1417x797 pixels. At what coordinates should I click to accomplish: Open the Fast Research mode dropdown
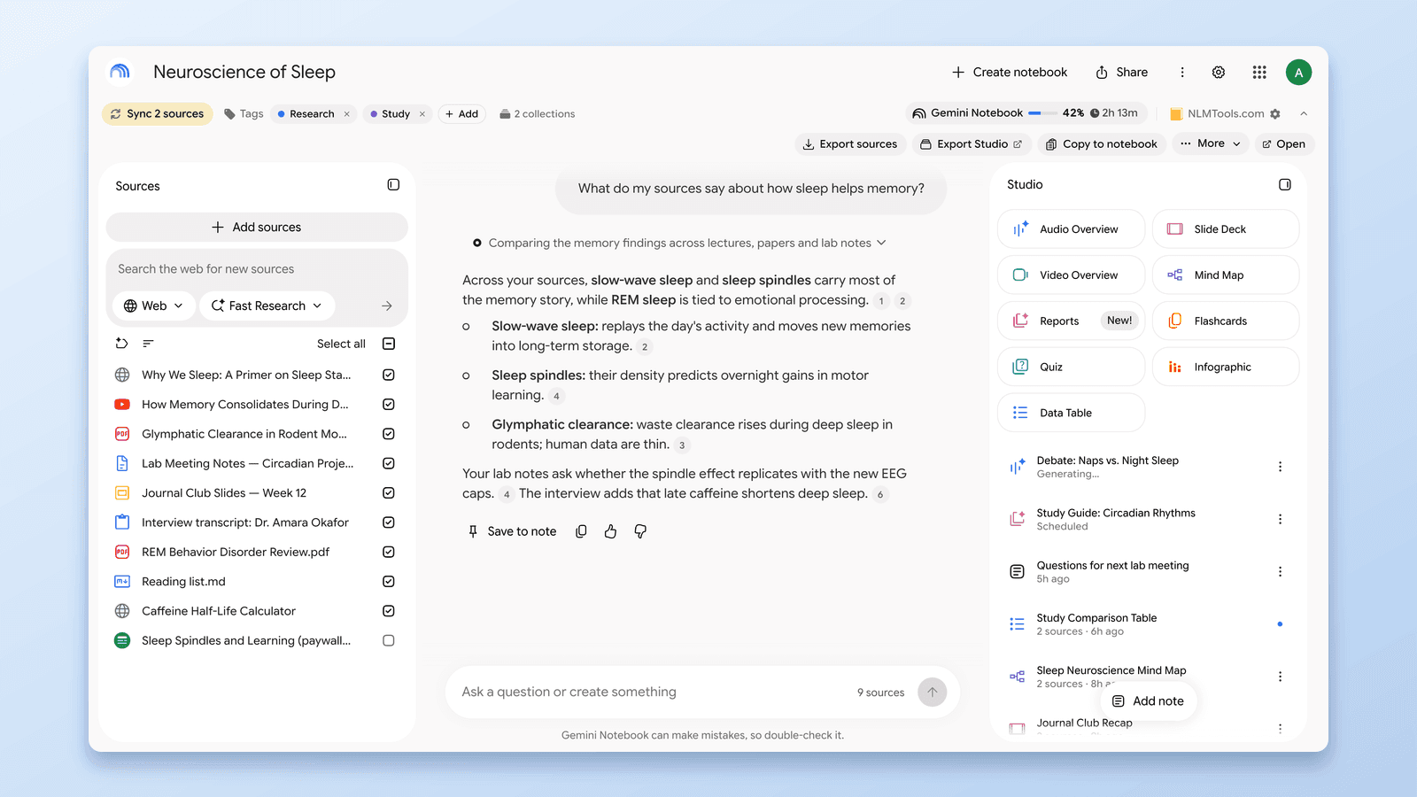[267, 306]
